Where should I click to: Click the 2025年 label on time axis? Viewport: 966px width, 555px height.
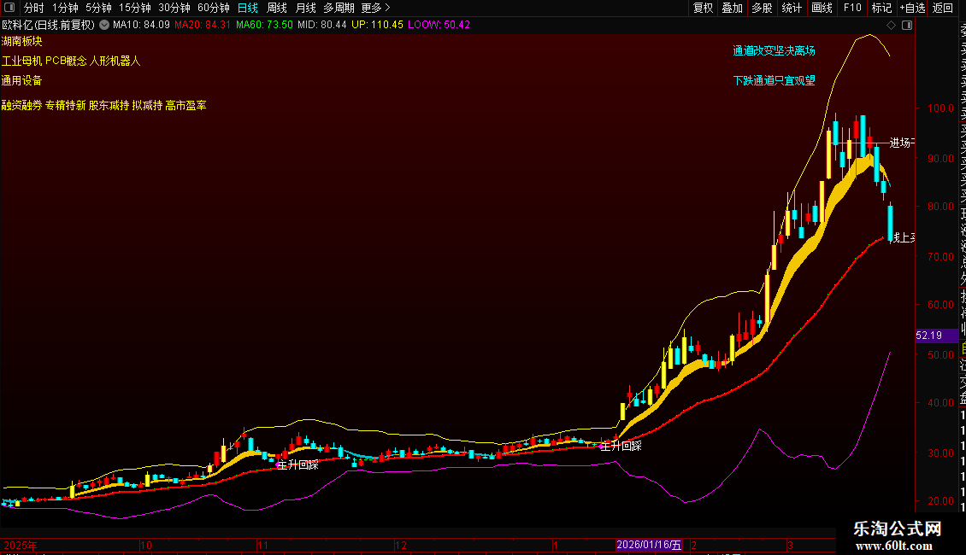[x=21, y=545]
